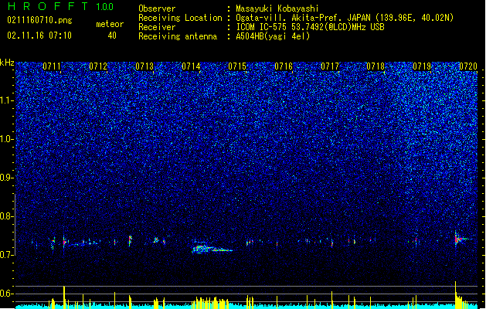
Task: Click the 0.6 kHz frequency label
Action: pyautogui.click(x=7, y=294)
